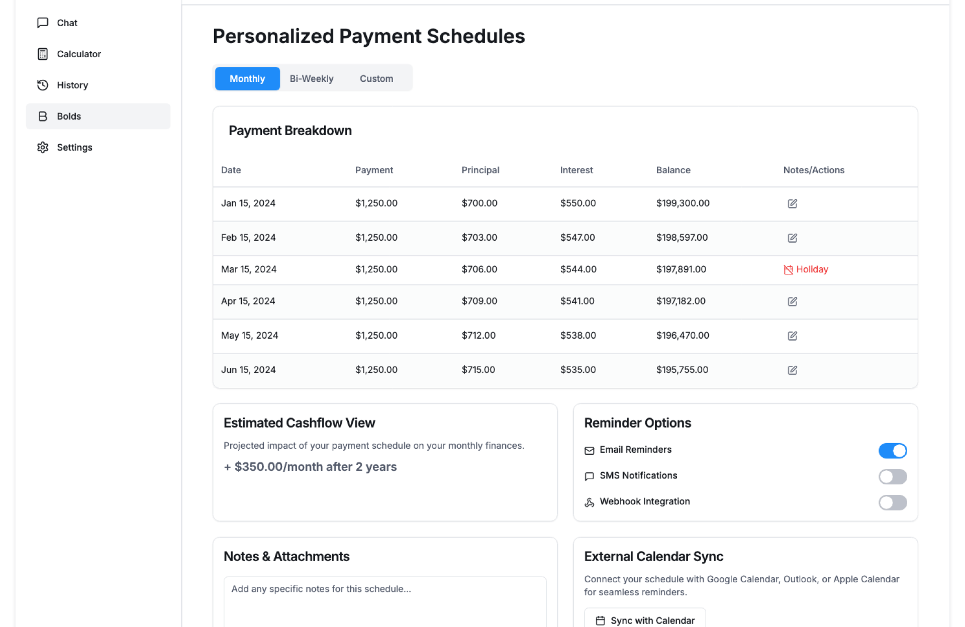Screen dimensions: 965x627
Task: Click the edit icon for Feb 15, 2024 row
Action: click(792, 238)
